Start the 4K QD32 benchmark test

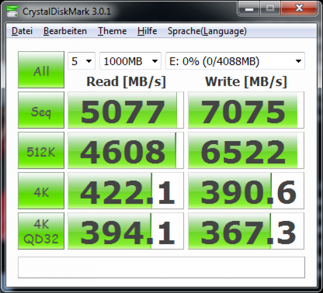(41, 231)
